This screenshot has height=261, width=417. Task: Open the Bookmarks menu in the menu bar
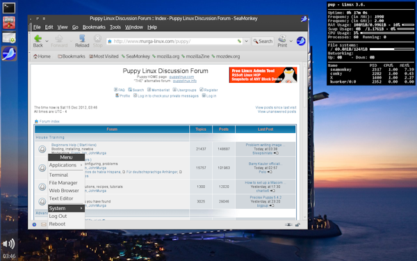(94, 27)
